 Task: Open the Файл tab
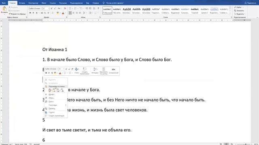4,3
